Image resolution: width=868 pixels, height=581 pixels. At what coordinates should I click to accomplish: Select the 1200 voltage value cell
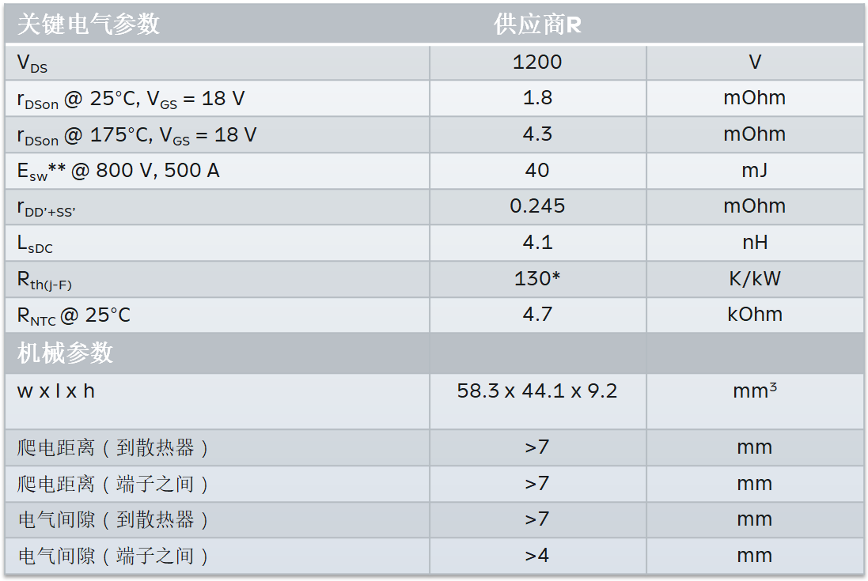537,62
